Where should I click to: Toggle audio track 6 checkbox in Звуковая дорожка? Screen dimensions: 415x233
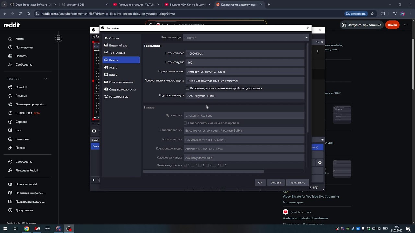pyautogui.click(x=222, y=165)
